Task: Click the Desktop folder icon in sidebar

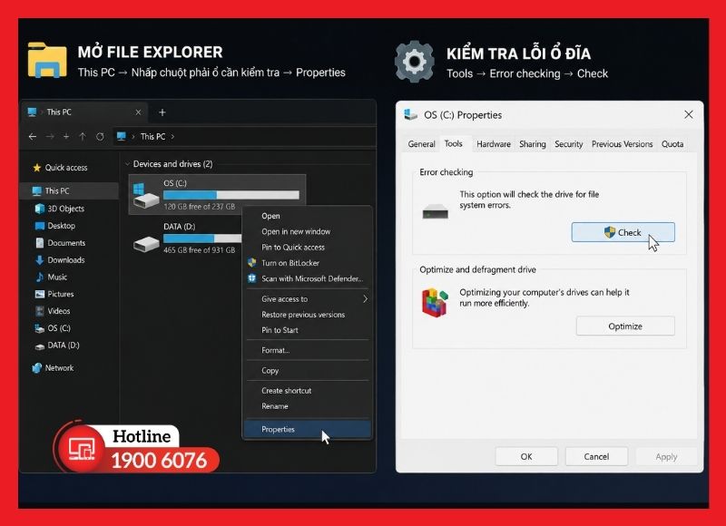Action: click(x=40, y=226)
